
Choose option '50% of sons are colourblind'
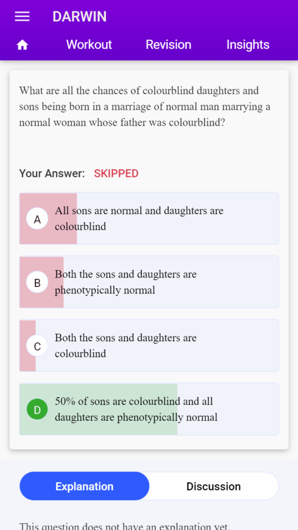tap(149, 409)
